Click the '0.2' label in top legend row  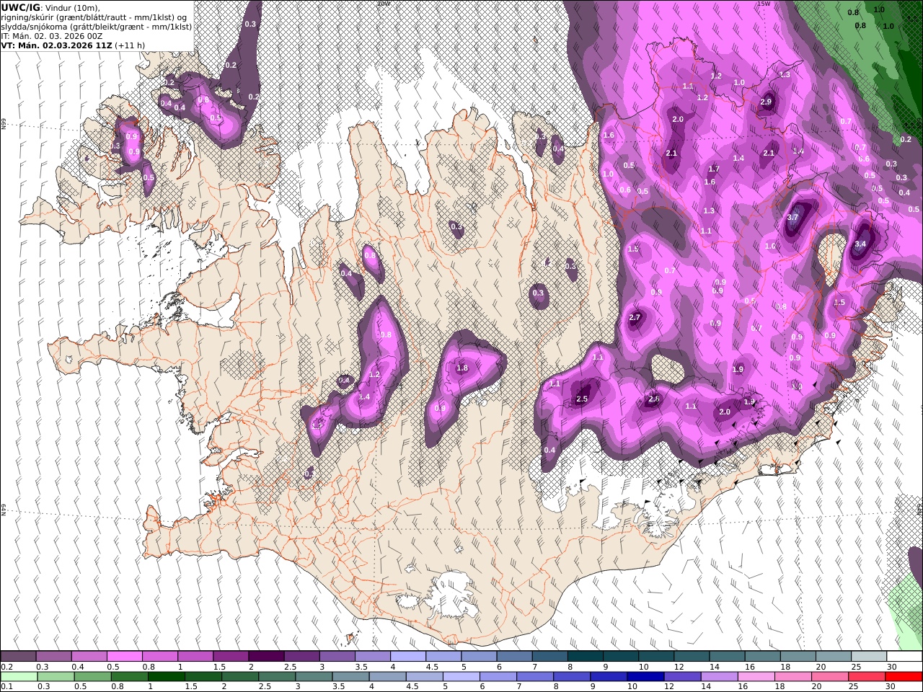[6, 667]
